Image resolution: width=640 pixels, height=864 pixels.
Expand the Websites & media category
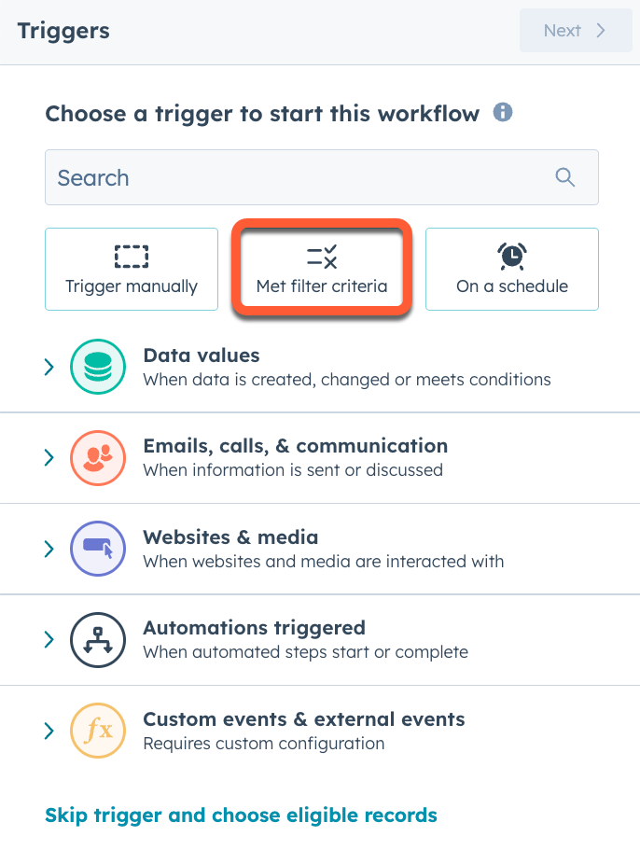tap(49, 549)
